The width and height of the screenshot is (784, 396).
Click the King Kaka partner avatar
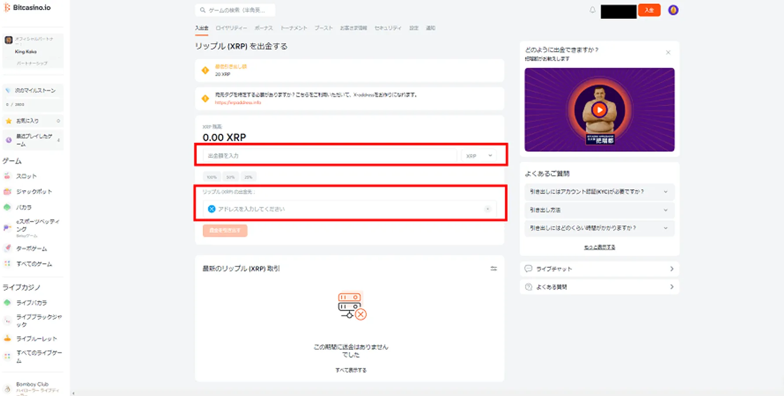pos(8,40)
